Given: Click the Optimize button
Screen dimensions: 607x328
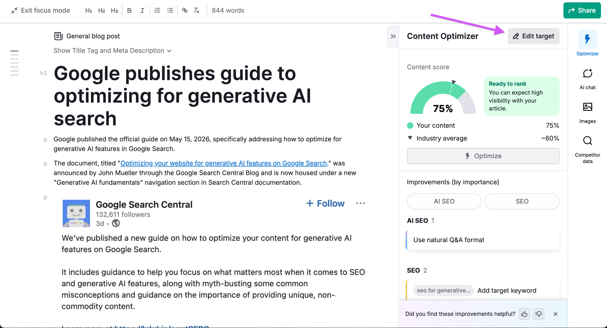Looking at the screenshot, I should point(483,156).
